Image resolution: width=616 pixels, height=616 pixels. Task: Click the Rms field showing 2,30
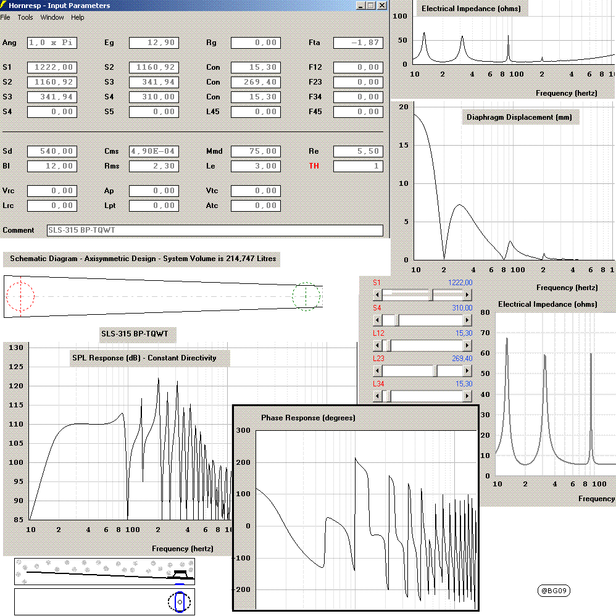pos(154,166)
